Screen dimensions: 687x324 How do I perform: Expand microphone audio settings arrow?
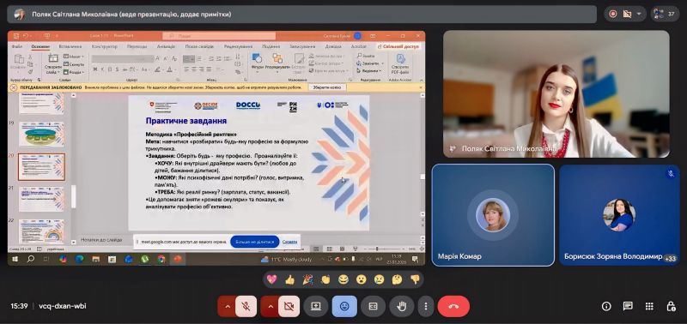coord(228,307)
